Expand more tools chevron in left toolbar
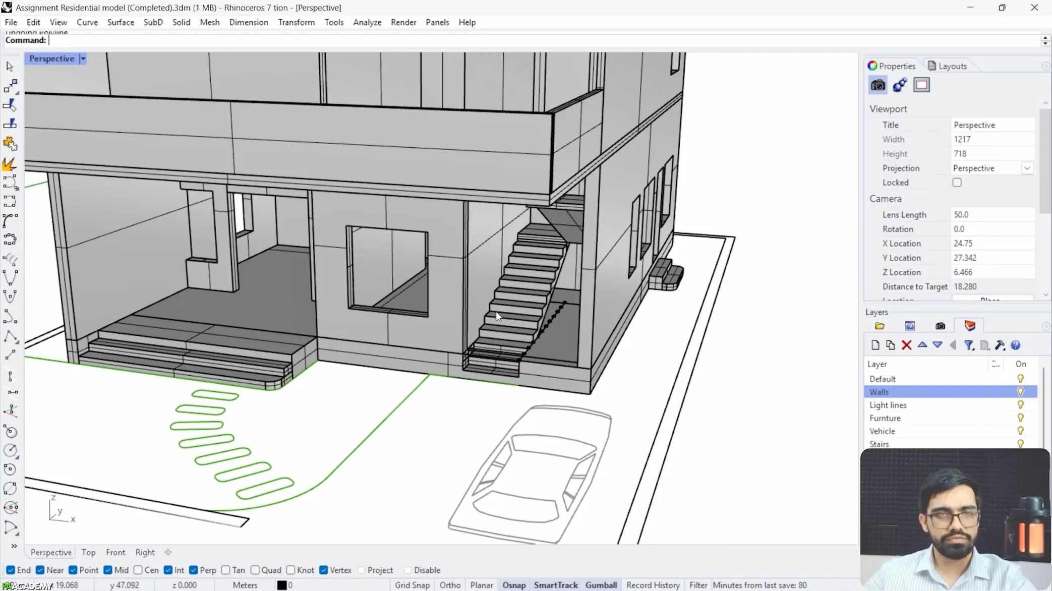Viewport: 1052px width, 591px height. [x=14, y=546]
